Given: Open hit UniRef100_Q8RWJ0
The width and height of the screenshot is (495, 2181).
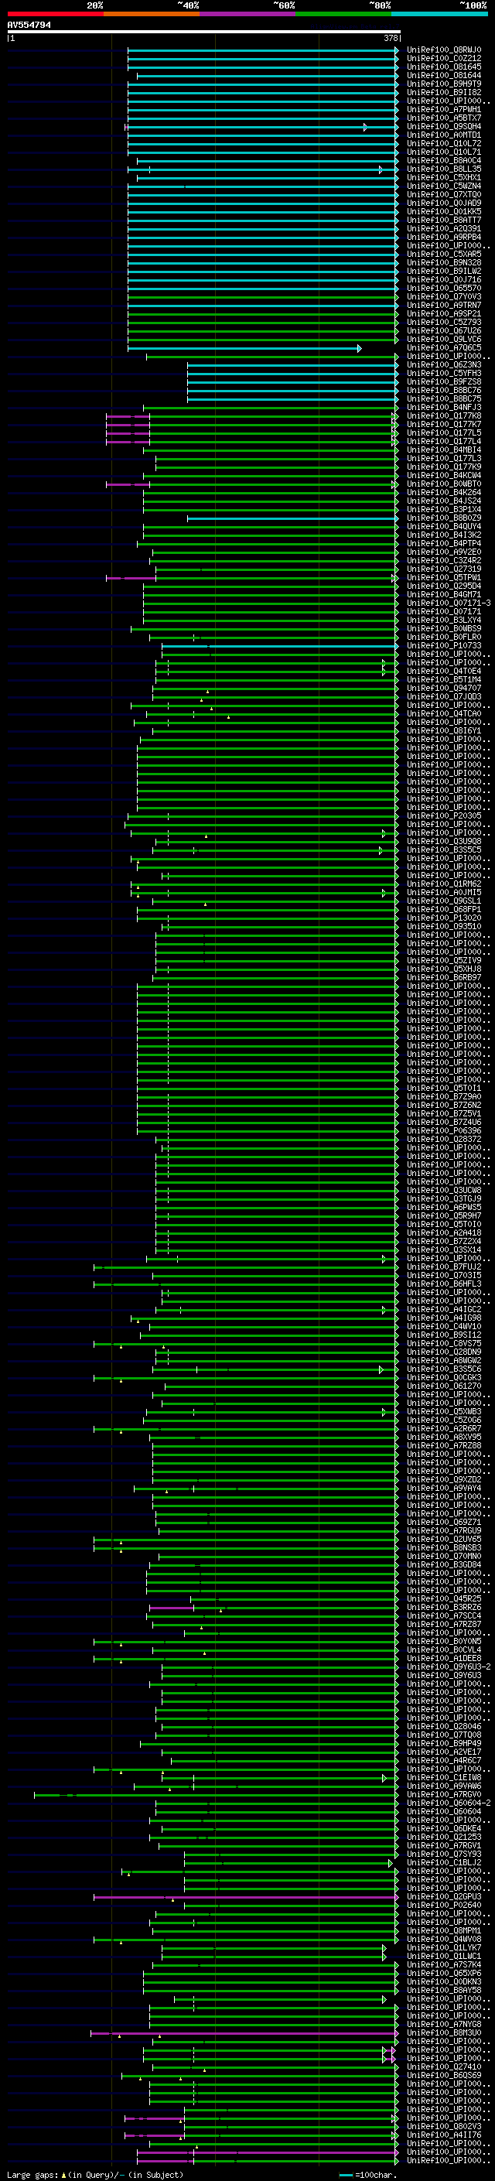Looking at the screenshot, I should click(443, 50).
